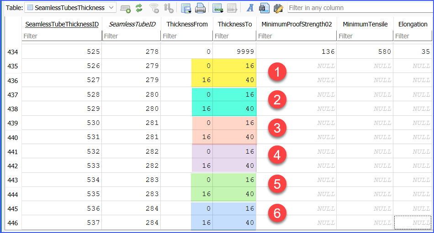Select Elongation NULL in row 441
434x233 pixels.
(x=413, y=151)
